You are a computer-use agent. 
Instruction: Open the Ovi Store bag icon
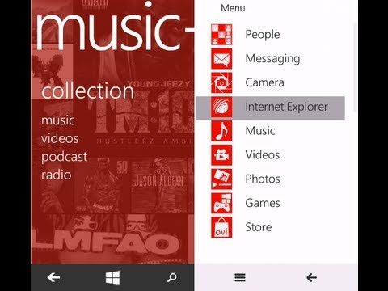pos(221,227)
